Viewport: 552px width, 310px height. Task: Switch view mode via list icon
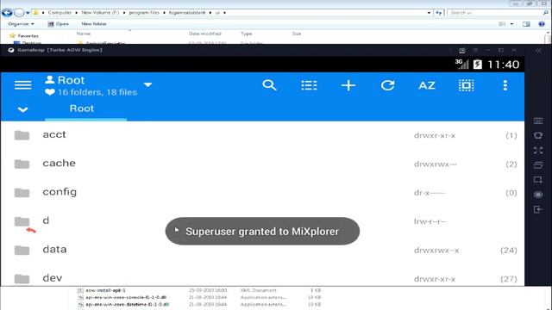click(309, 85)
